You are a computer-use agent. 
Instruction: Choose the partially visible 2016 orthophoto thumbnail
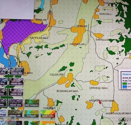[x=4, y=71]
